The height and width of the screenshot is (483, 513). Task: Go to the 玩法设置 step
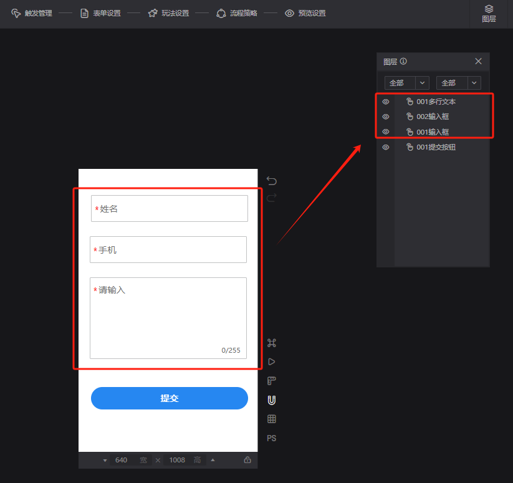(x=168, y=13)
